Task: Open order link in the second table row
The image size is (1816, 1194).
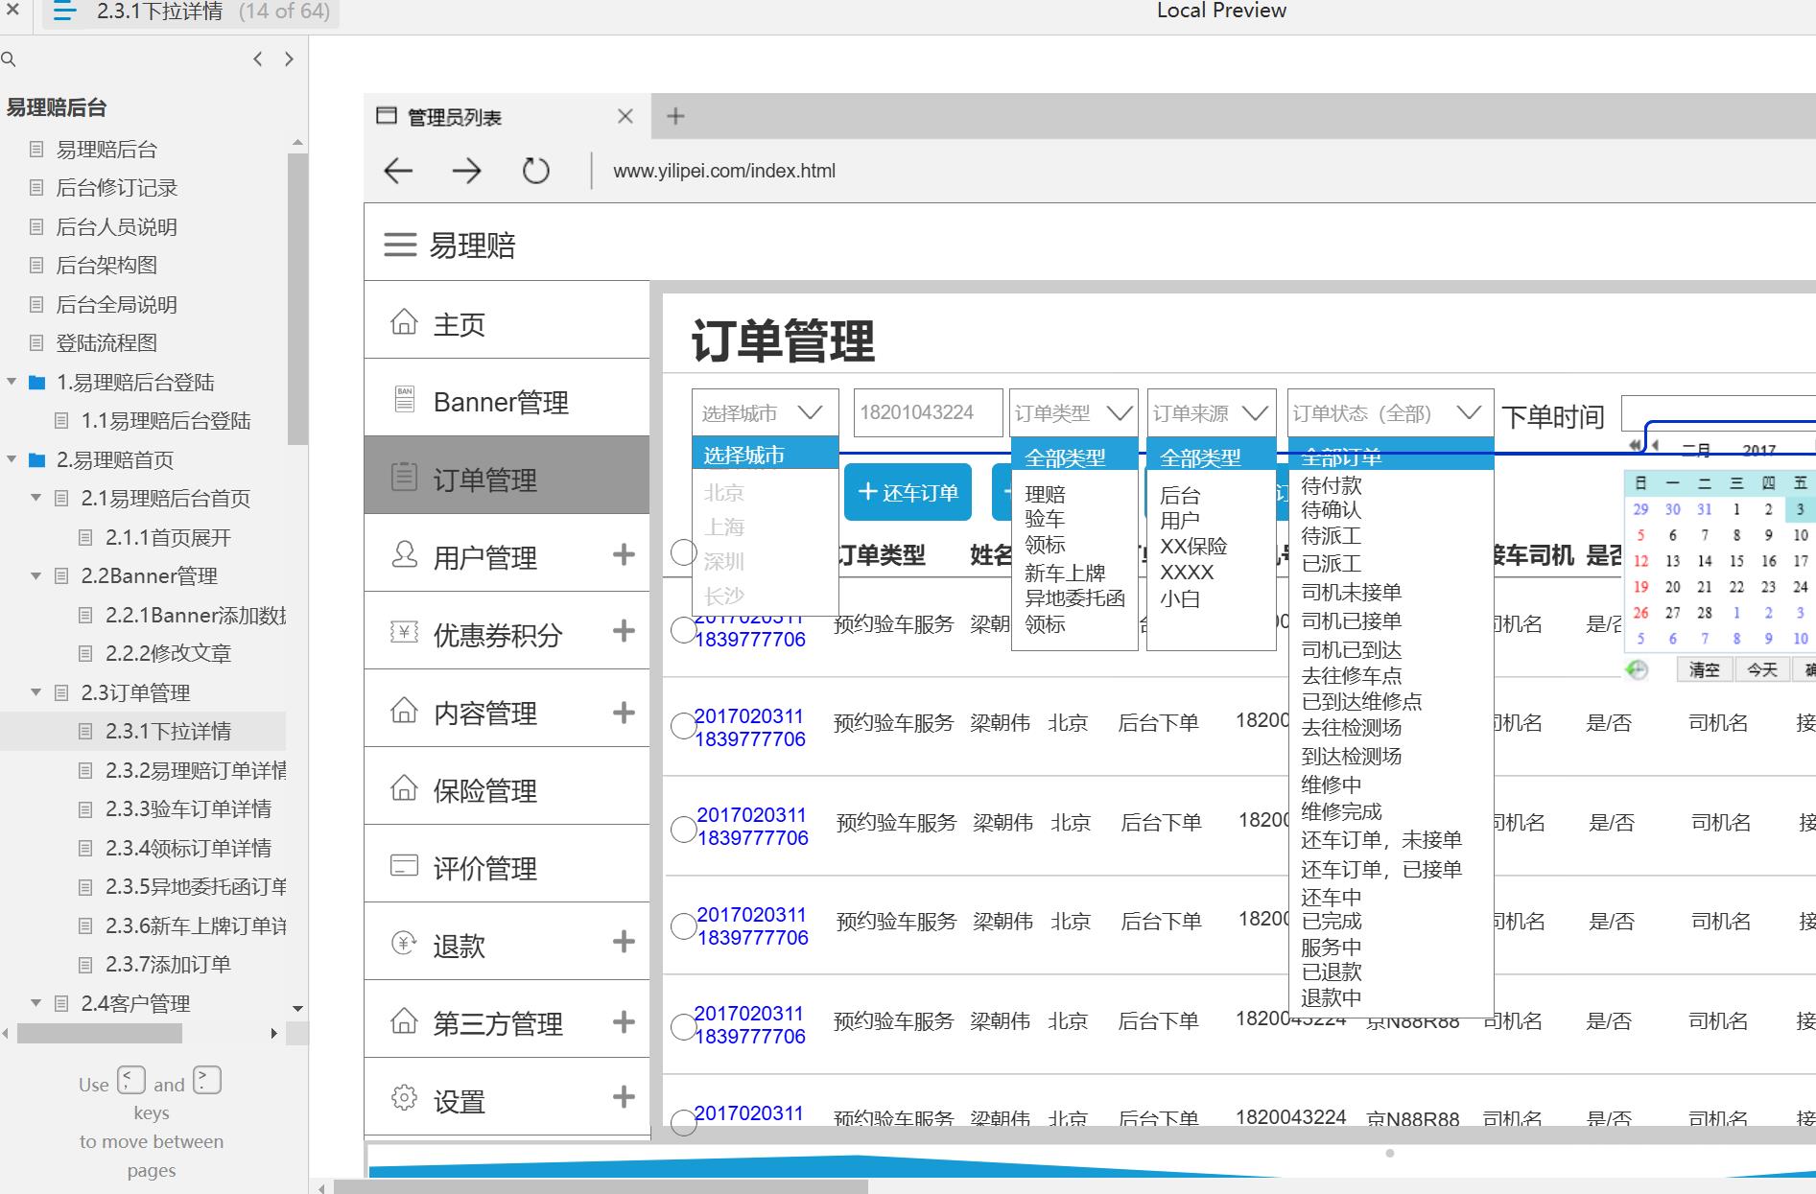Action: 749,728
